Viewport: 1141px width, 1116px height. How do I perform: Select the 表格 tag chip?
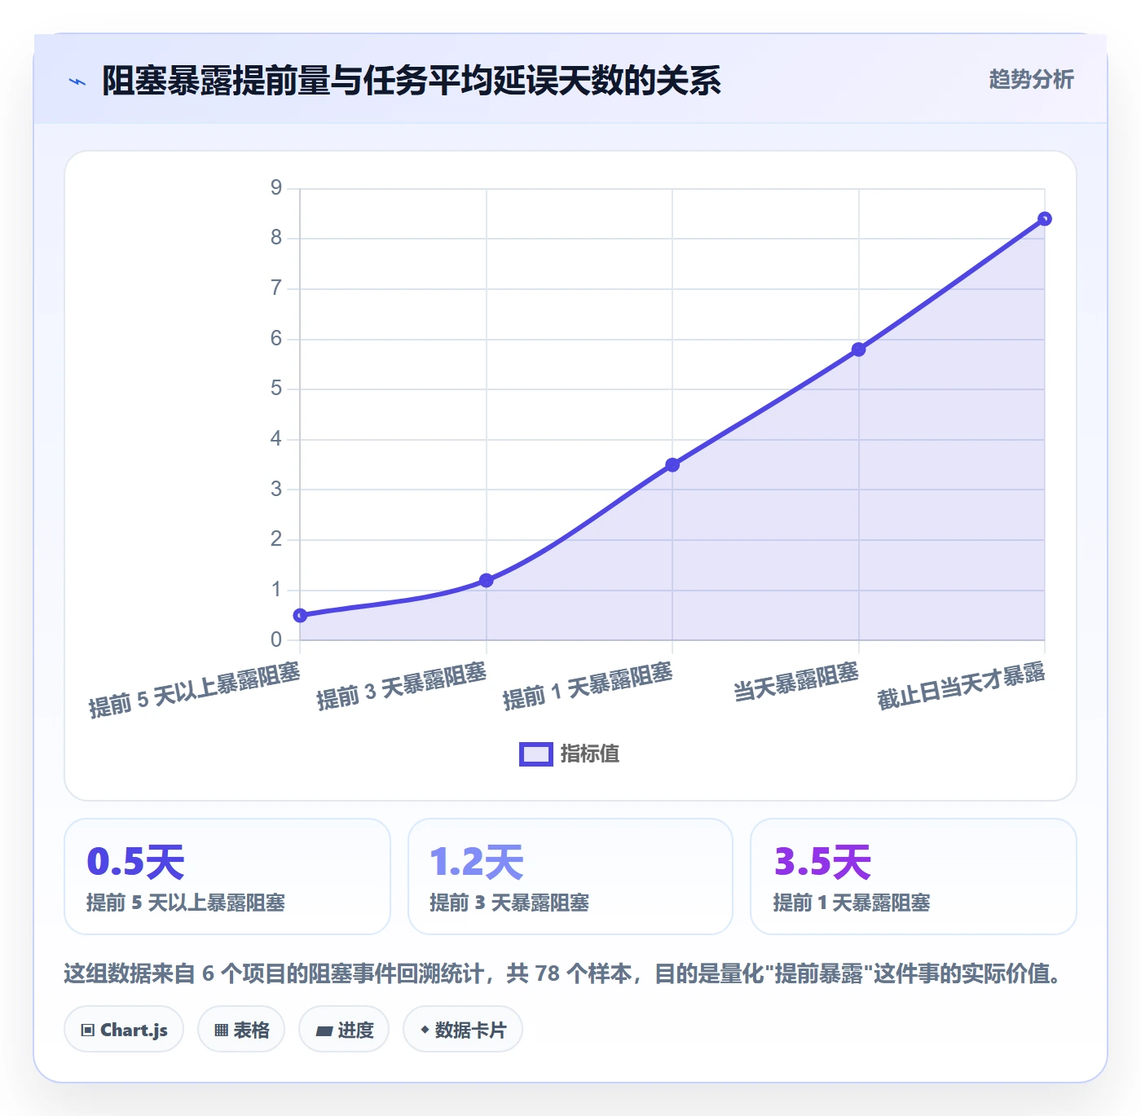point(241,1030)
